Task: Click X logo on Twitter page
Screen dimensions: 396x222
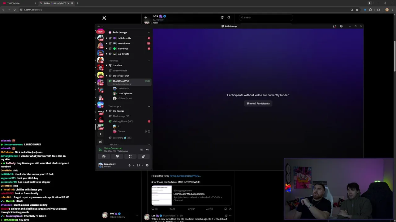Action: [x=104, y=18]
